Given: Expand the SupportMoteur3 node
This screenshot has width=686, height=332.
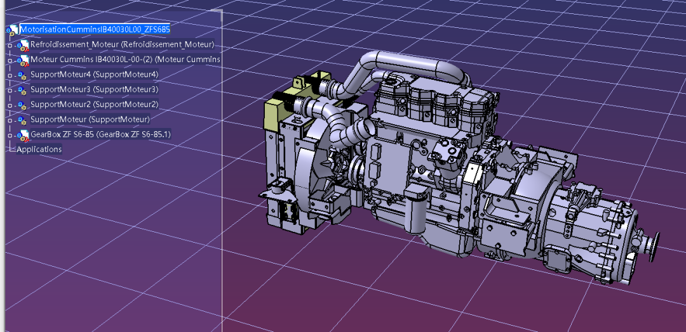Looking at the screenshot, I should 10,91.
